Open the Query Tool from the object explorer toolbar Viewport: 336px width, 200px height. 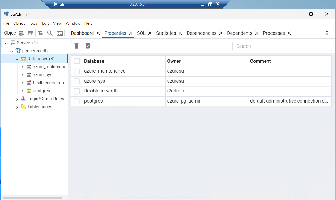coord(21,33)
